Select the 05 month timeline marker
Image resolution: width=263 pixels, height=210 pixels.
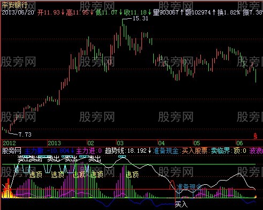(x=197, y=143)
